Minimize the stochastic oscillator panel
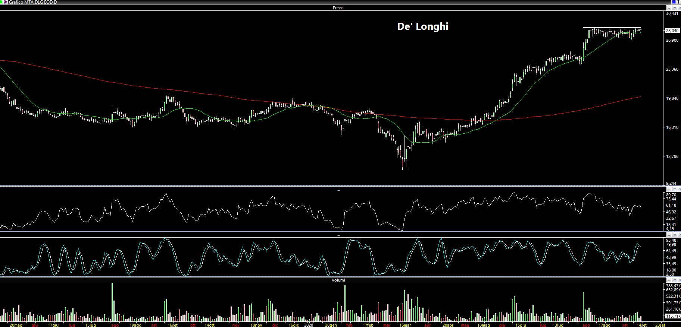The image size is (681, 327). [x=669, y=235]
